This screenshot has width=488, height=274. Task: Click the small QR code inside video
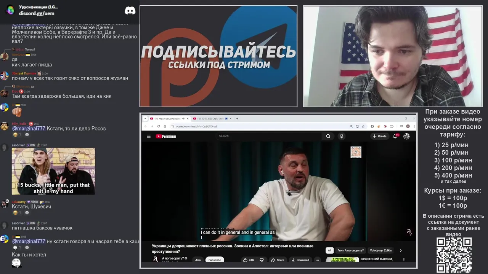[356, 152]
